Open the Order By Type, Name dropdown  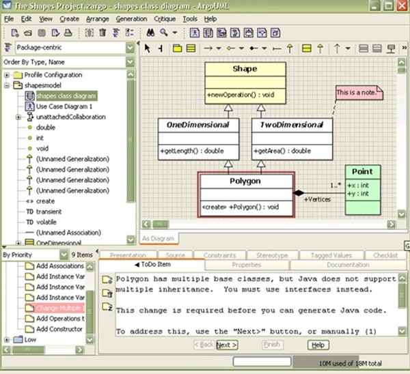[130, 62]
